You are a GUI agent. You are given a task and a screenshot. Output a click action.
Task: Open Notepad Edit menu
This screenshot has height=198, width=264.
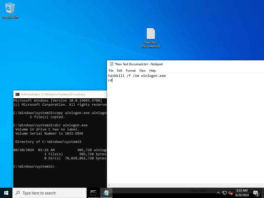click(120, 71)
